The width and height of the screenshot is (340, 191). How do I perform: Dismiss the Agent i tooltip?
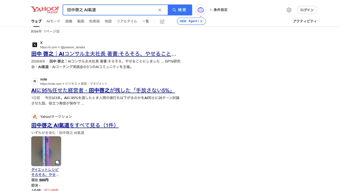(x=201, y=21)
